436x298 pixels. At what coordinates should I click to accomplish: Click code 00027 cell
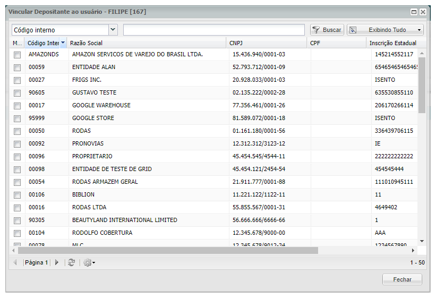37,80
